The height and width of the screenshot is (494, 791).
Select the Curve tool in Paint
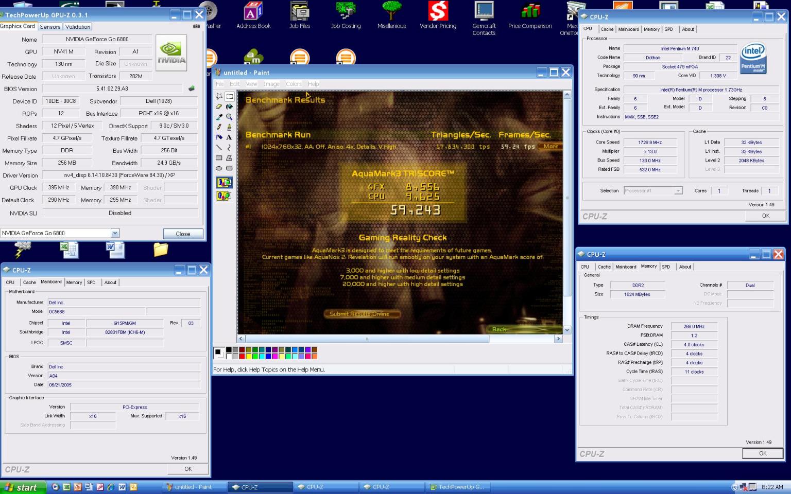coord(229,147)
